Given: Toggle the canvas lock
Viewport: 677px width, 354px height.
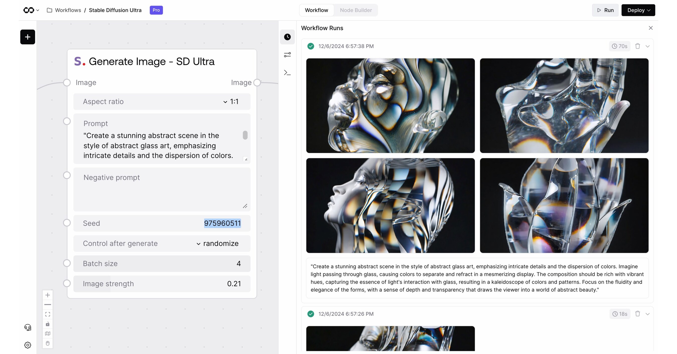Looking at the screenshot, I should [x=48, y=324].
